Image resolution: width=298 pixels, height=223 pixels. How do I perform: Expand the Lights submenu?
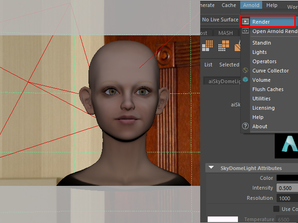tap(259, 52)
